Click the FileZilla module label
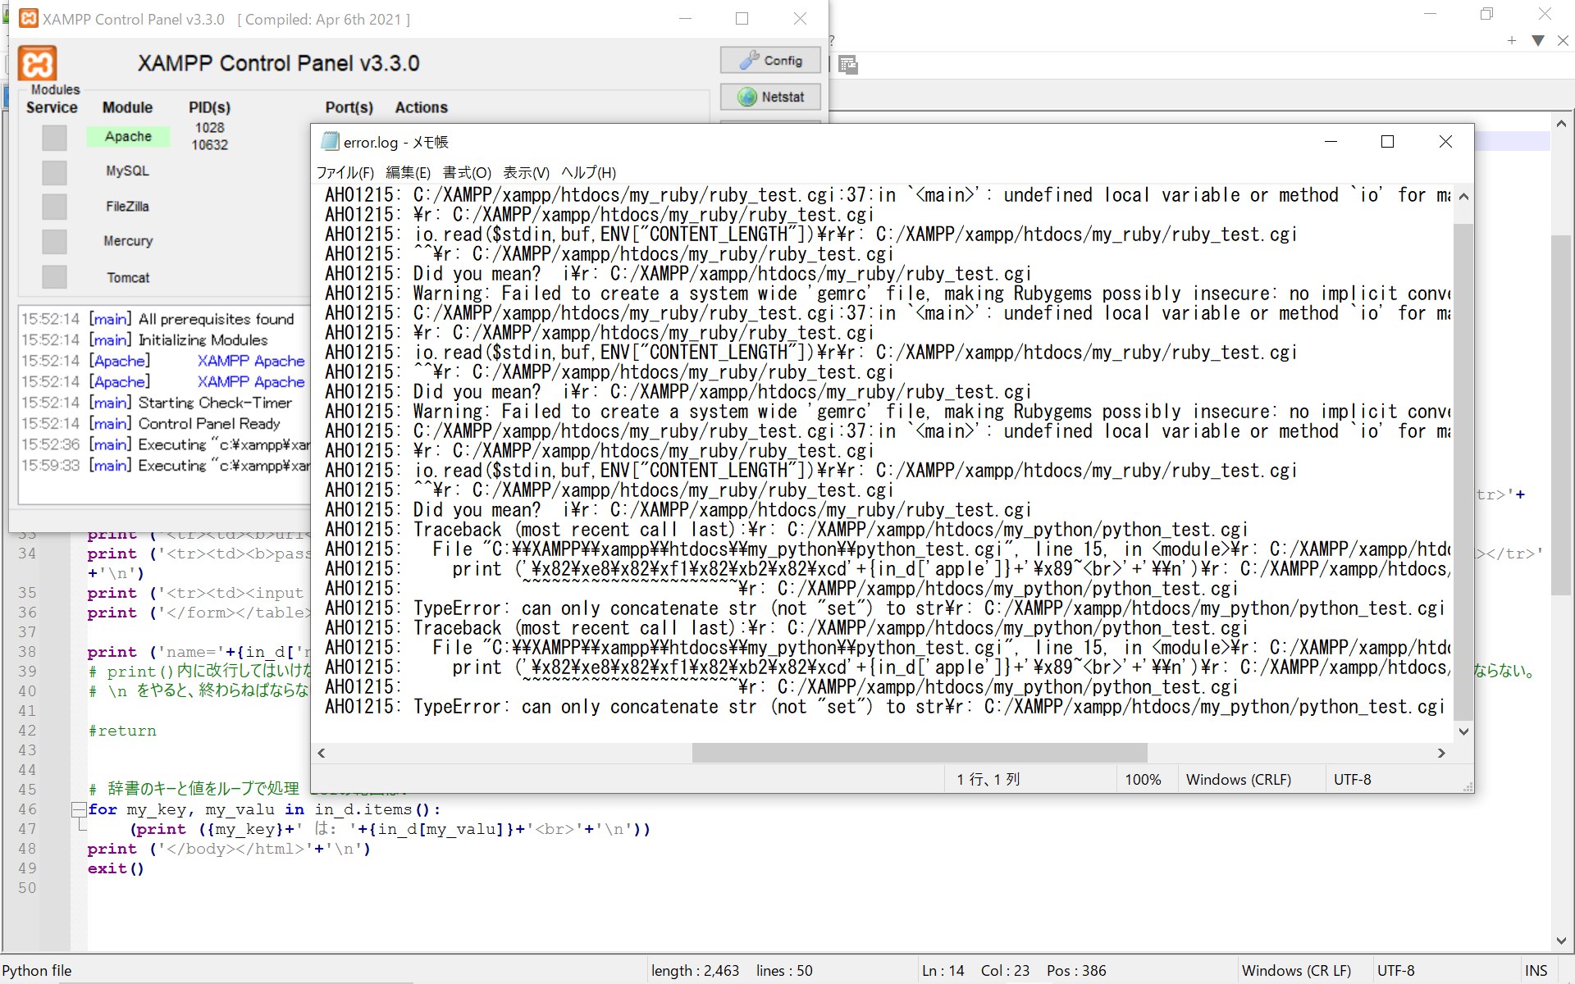This screenshot has height=984, width=1575. coord(127,207)
